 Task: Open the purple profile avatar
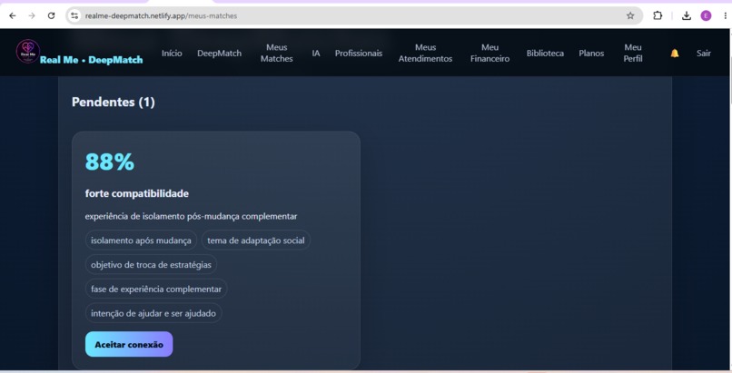706,15
